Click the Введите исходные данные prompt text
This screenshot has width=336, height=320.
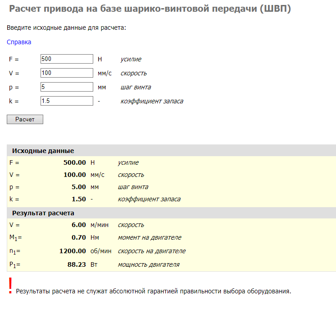66,28
